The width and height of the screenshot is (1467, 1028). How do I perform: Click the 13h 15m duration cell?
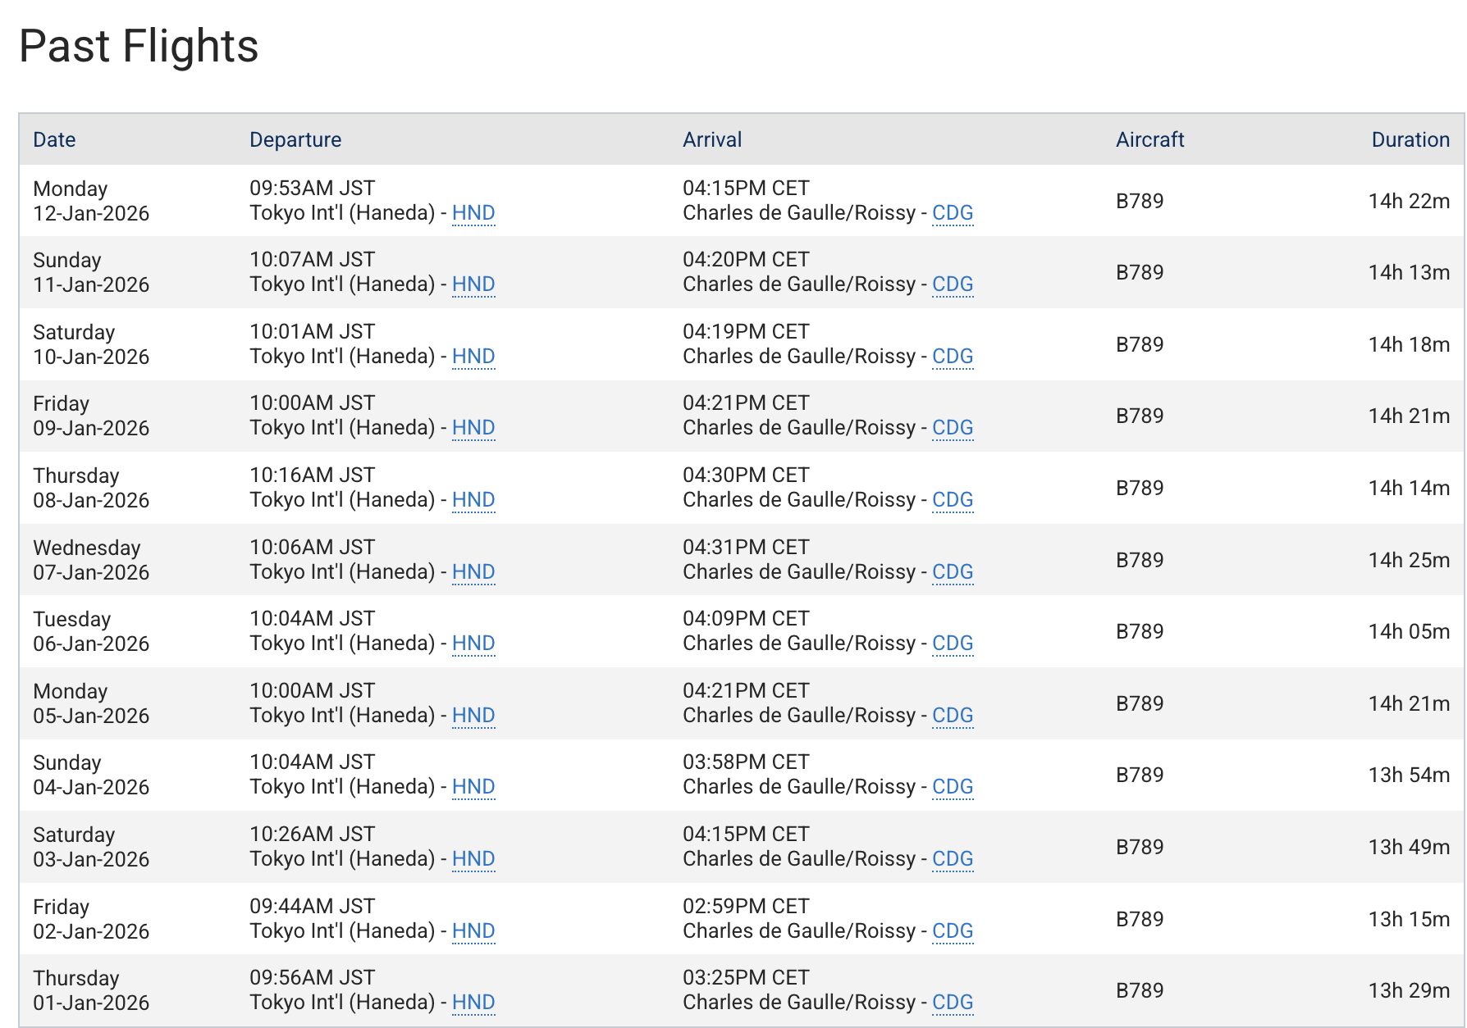pos(1409,920)
